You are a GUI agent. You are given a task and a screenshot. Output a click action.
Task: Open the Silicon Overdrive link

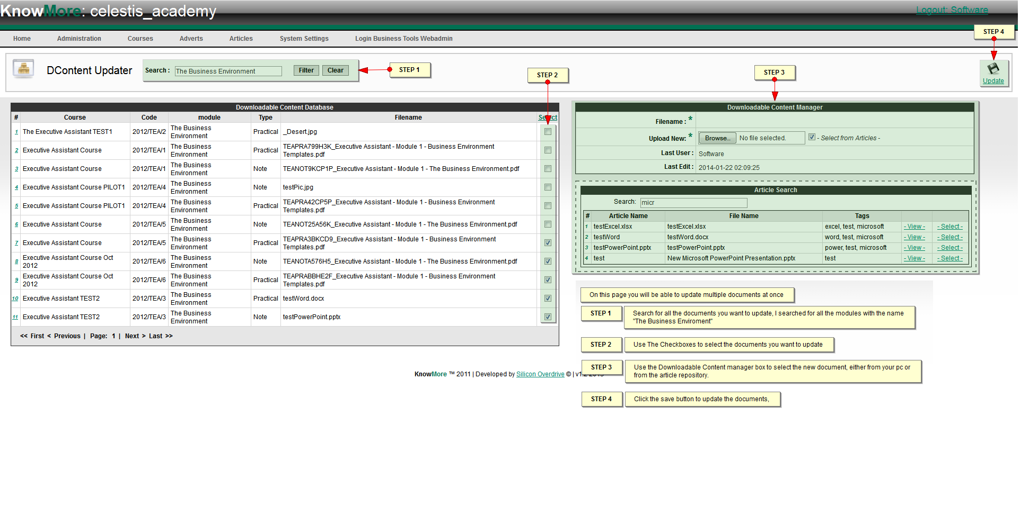tap(540, 374)
